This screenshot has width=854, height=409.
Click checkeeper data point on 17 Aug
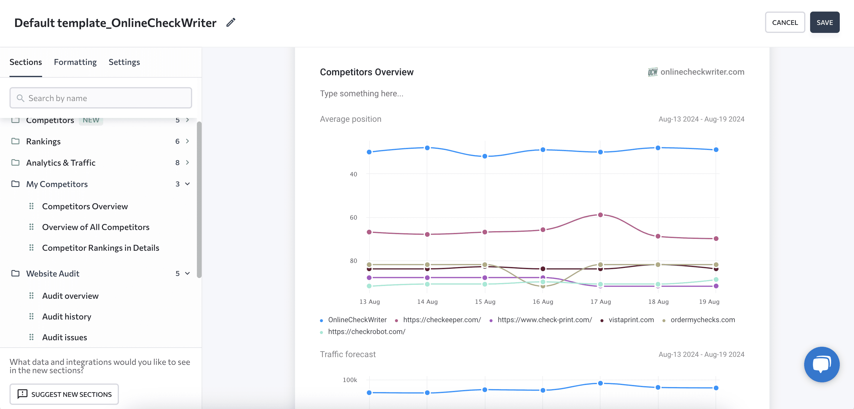tap(600, 215)
